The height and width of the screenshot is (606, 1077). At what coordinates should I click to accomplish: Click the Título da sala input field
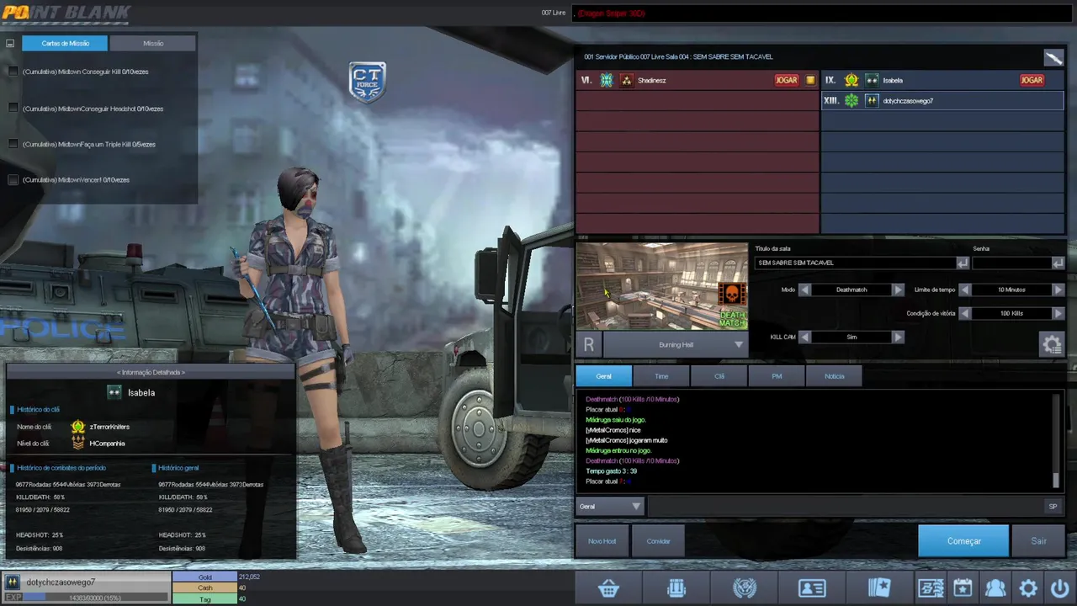coord(855,263)
